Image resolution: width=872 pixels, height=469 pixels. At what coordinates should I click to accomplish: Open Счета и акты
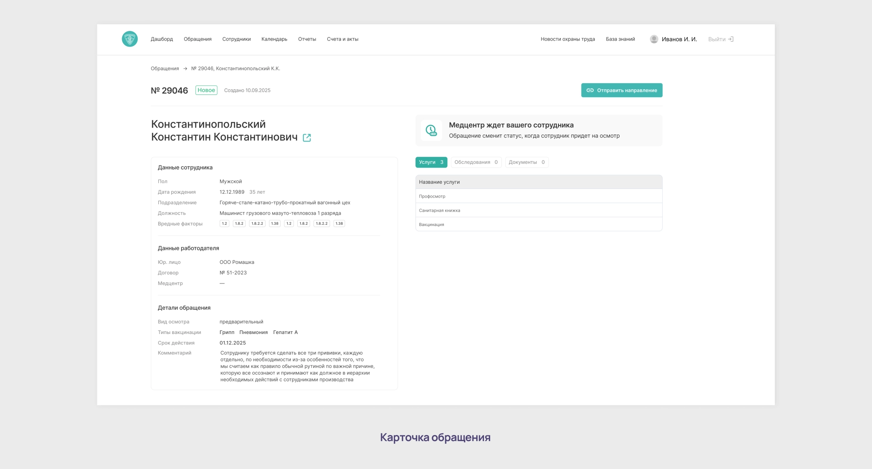pos(343,39)
